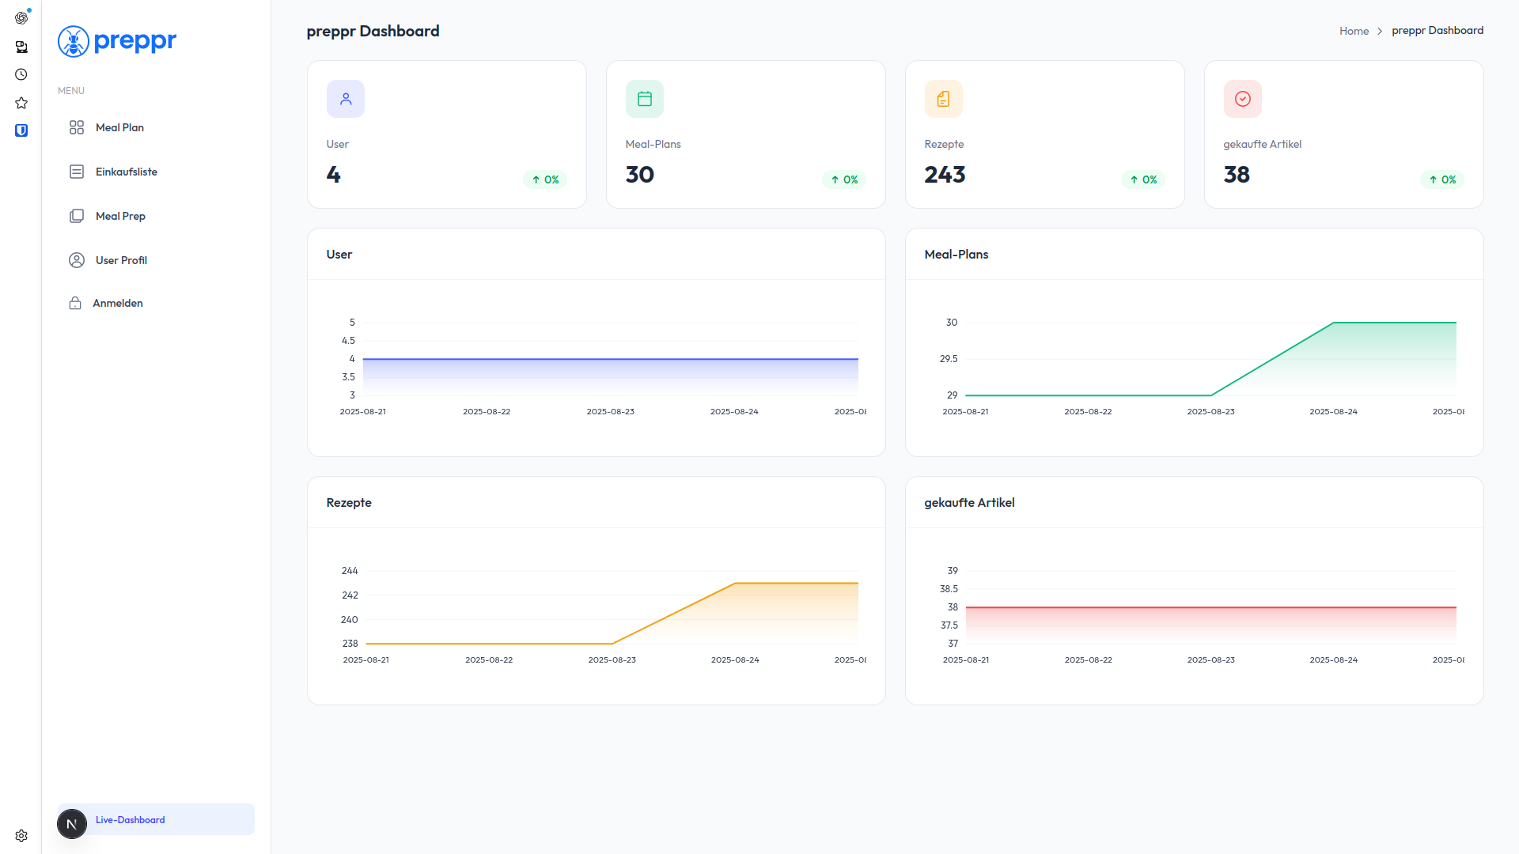Click the User card person icon
The image size is (1519, 854).
tap(346, 99)
